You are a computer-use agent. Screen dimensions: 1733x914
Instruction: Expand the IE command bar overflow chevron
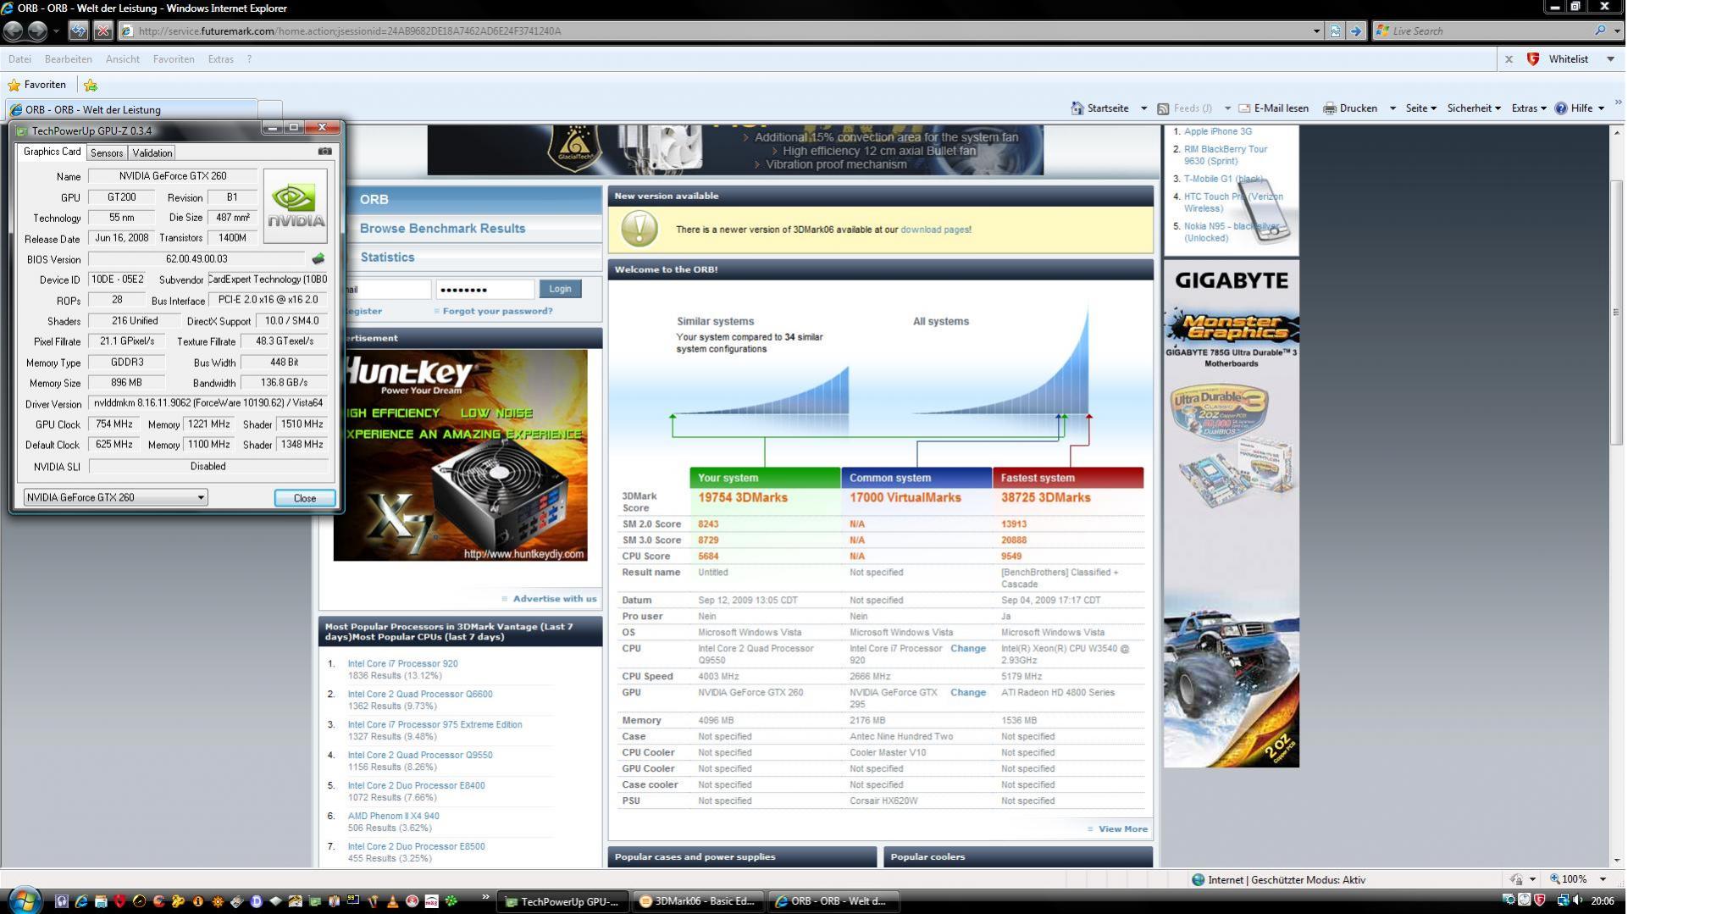coord(1618,102)
